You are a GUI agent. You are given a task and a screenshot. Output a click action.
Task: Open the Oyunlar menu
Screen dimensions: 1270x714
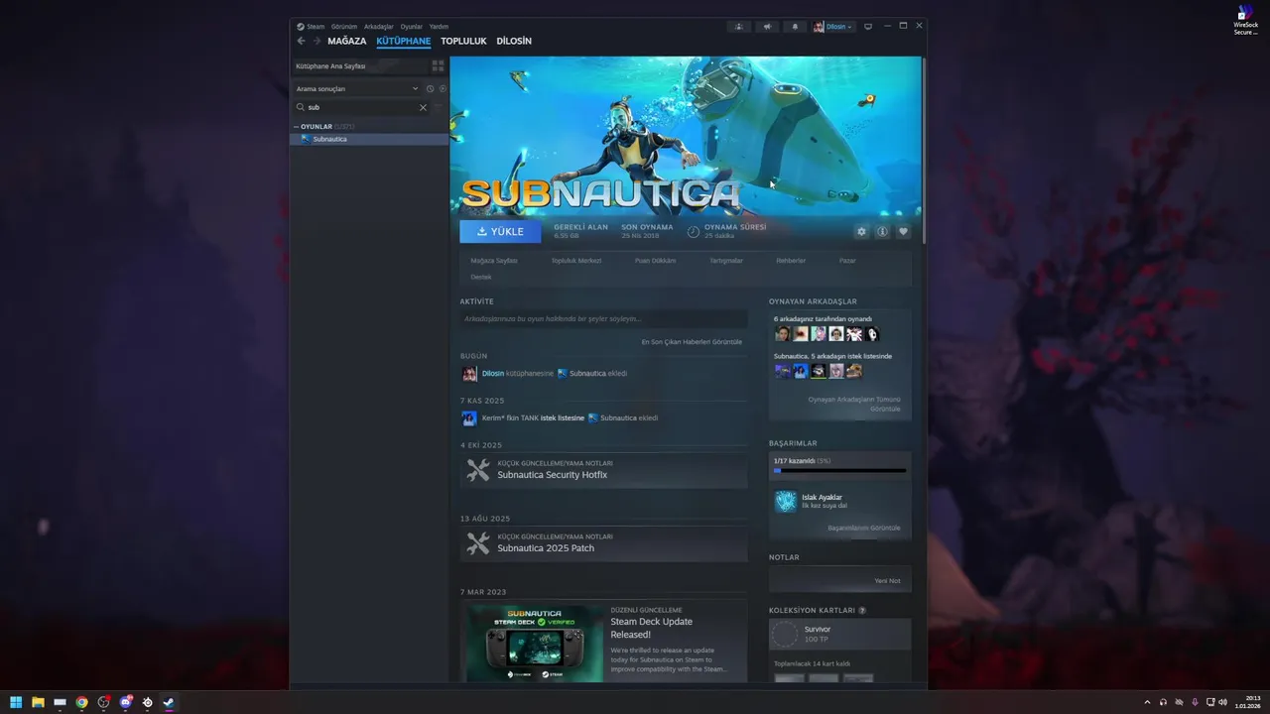pyautogui.click(x=412, y=27)
